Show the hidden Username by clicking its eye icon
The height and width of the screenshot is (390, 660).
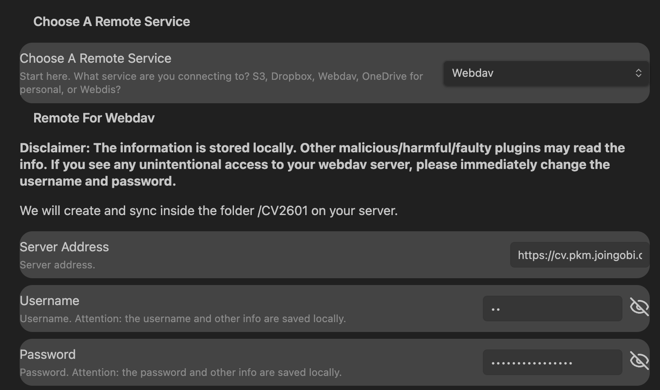(640, 307)
